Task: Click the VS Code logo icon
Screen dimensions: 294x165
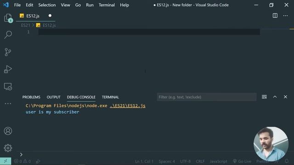Action: tap(6, 5)
